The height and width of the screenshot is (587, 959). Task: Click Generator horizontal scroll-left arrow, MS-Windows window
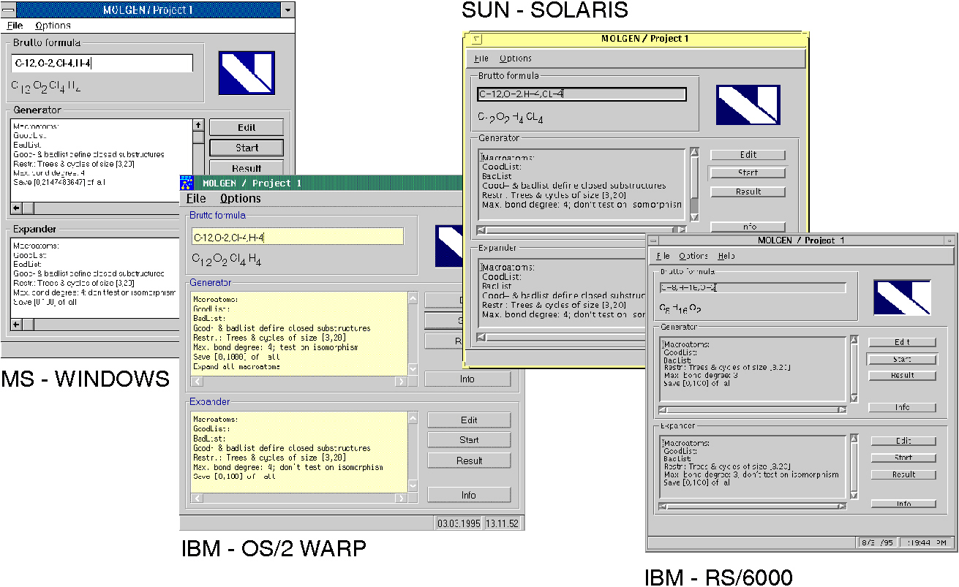coord(17,208)
